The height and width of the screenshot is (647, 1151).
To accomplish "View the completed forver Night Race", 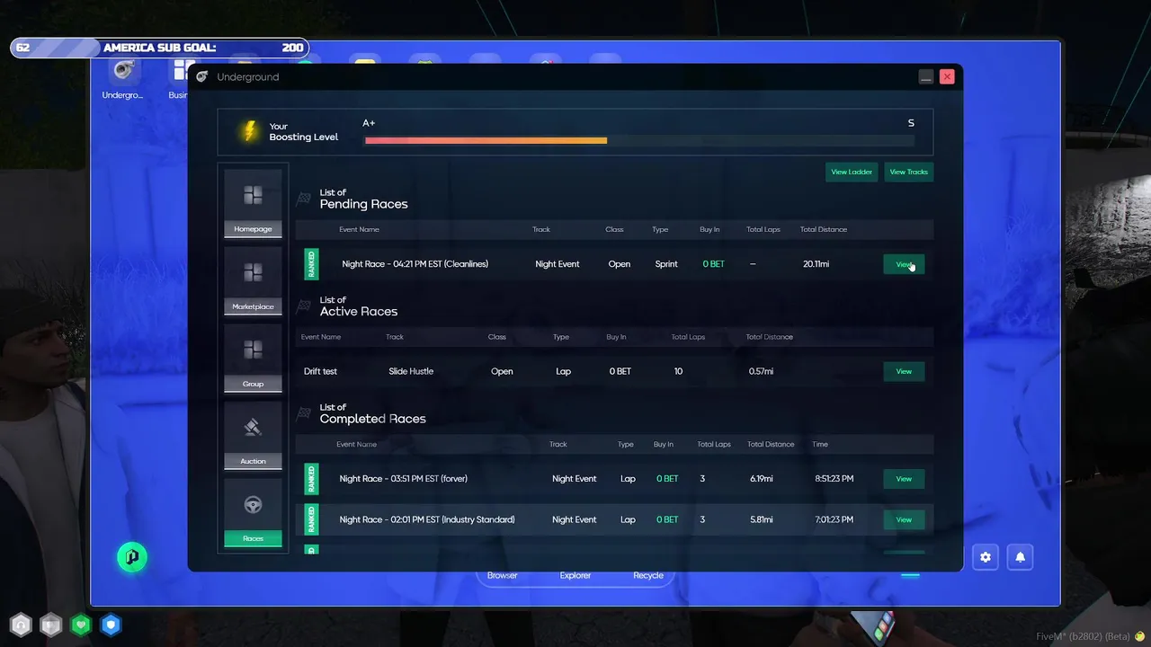I will tap(904, 479).
